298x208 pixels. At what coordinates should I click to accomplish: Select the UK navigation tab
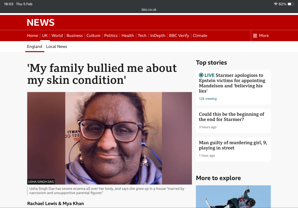click(45, 36)
